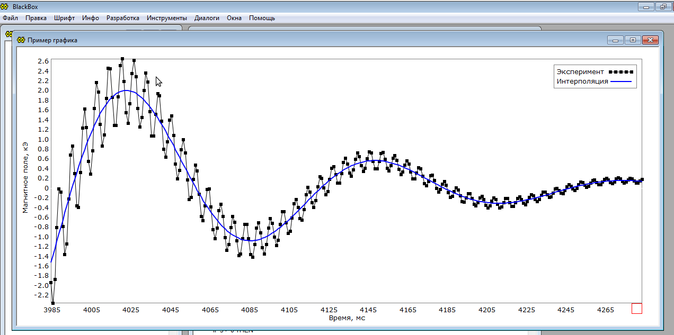Maximize the 'Пример графика' child window
674x335 pixels.
pos(632,40)
